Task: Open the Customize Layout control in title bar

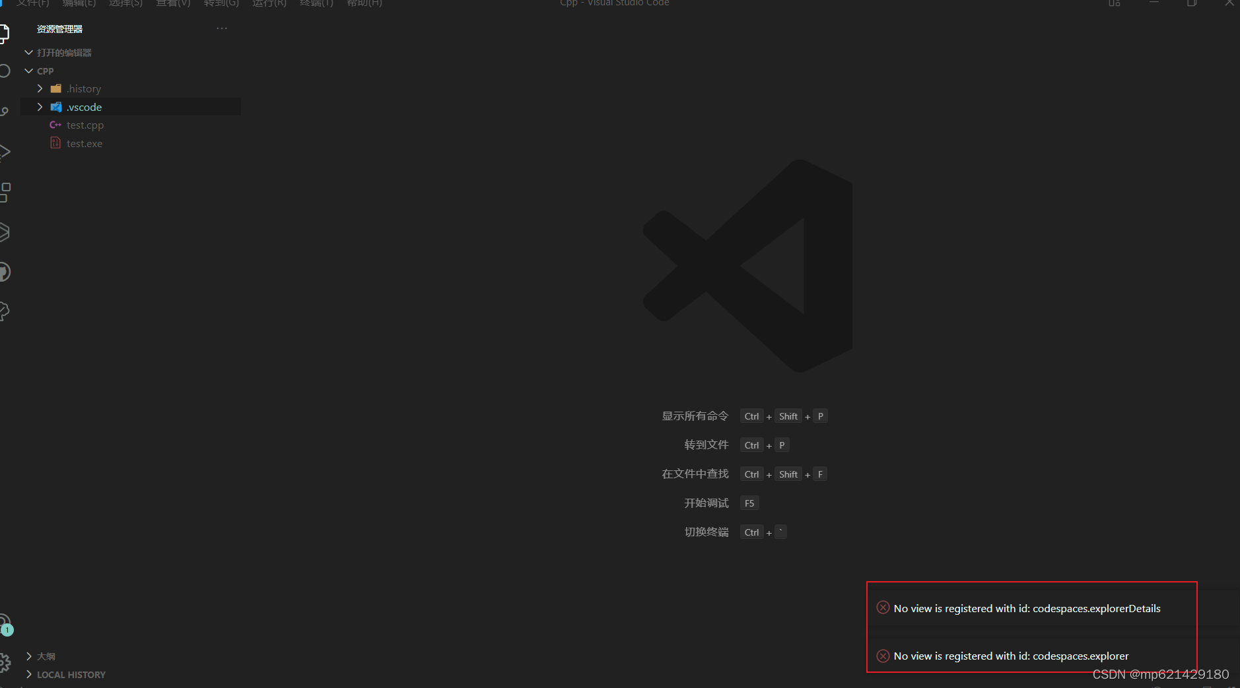Action: coord(1114,3)
